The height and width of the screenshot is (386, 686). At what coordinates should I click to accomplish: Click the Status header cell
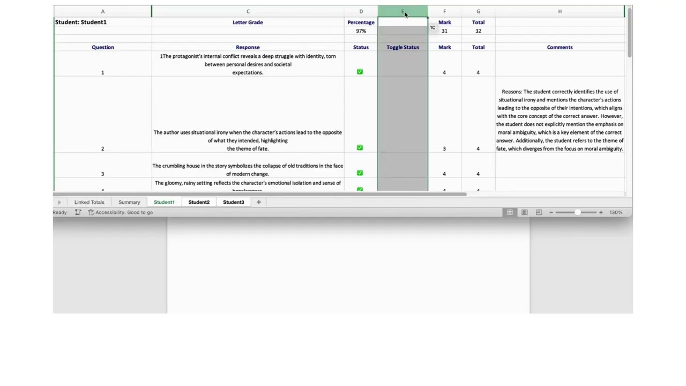coord(361,47)
